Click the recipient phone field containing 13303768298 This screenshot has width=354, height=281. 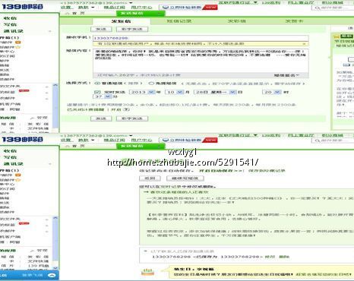coord(201,38)
